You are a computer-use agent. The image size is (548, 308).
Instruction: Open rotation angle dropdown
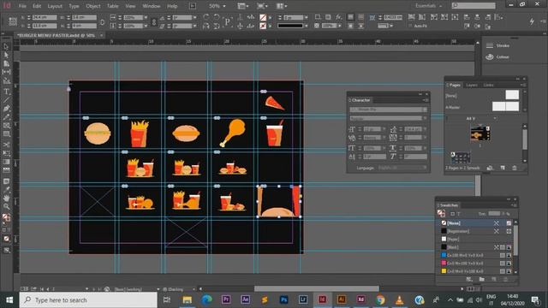(x=195, y=17)
